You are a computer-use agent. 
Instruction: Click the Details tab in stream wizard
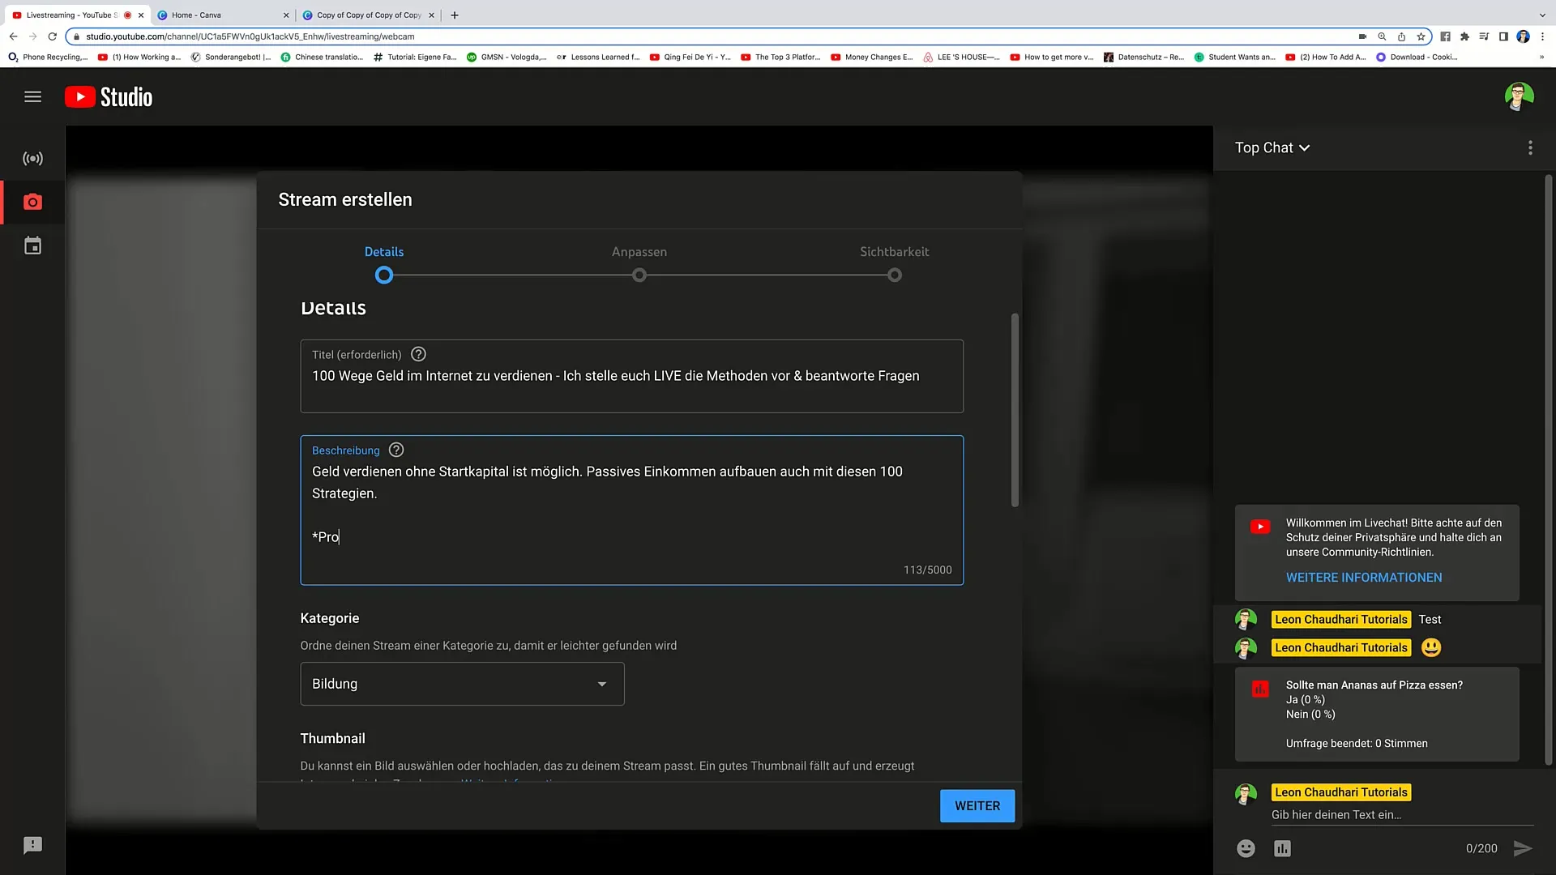click(x=383, y=251)
